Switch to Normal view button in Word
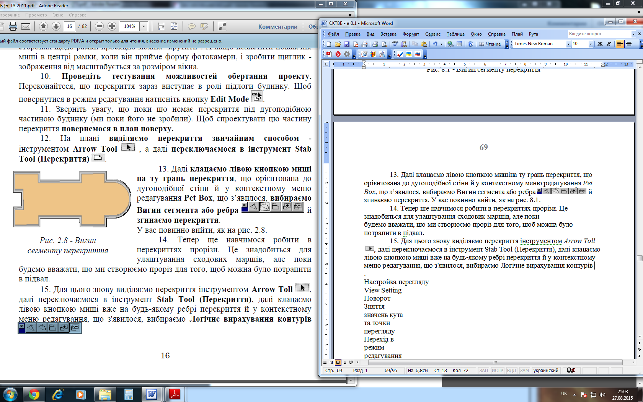 [325, 362]
